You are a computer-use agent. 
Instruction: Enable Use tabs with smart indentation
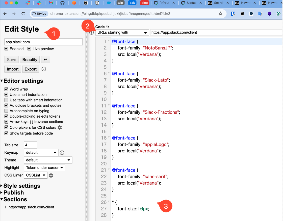(6, 100)
